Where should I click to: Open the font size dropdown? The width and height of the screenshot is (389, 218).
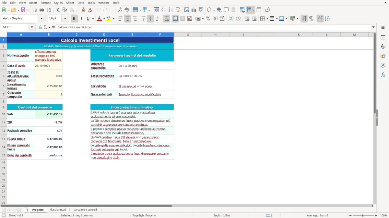pyautogui.click(x=65, y=18)
